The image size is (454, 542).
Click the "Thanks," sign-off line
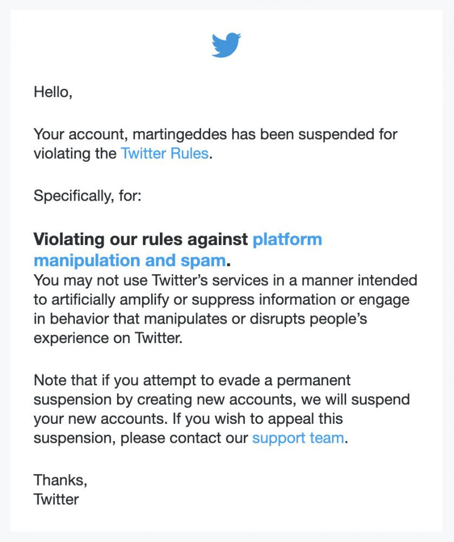tap(60, 480)
